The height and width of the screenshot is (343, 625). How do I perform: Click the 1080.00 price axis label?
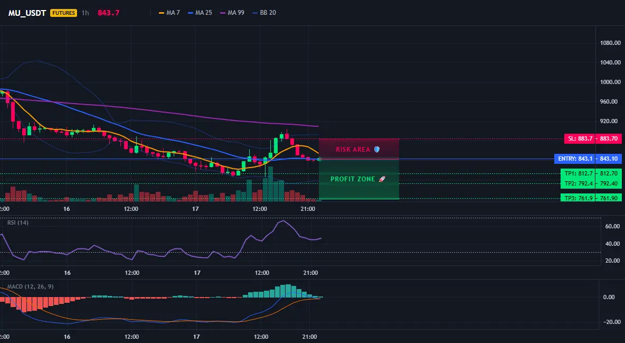tap(610, 43)
